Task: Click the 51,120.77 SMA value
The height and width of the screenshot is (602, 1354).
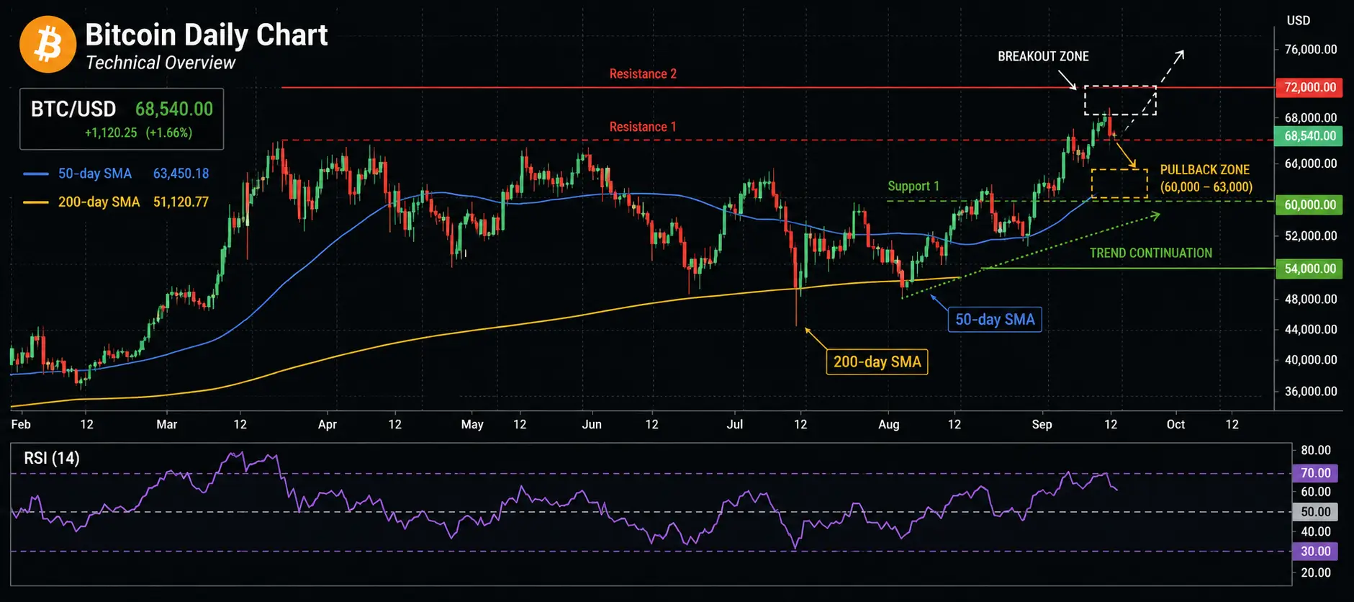Action: (x=181, y=202)
